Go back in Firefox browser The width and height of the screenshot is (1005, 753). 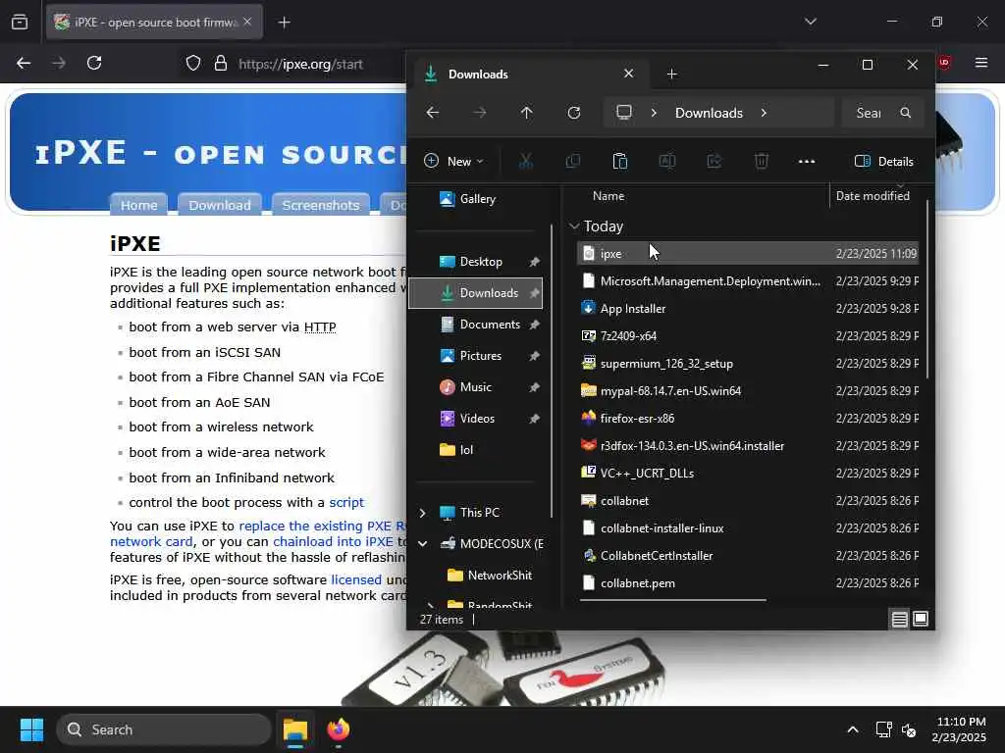[x=24, y=63]
